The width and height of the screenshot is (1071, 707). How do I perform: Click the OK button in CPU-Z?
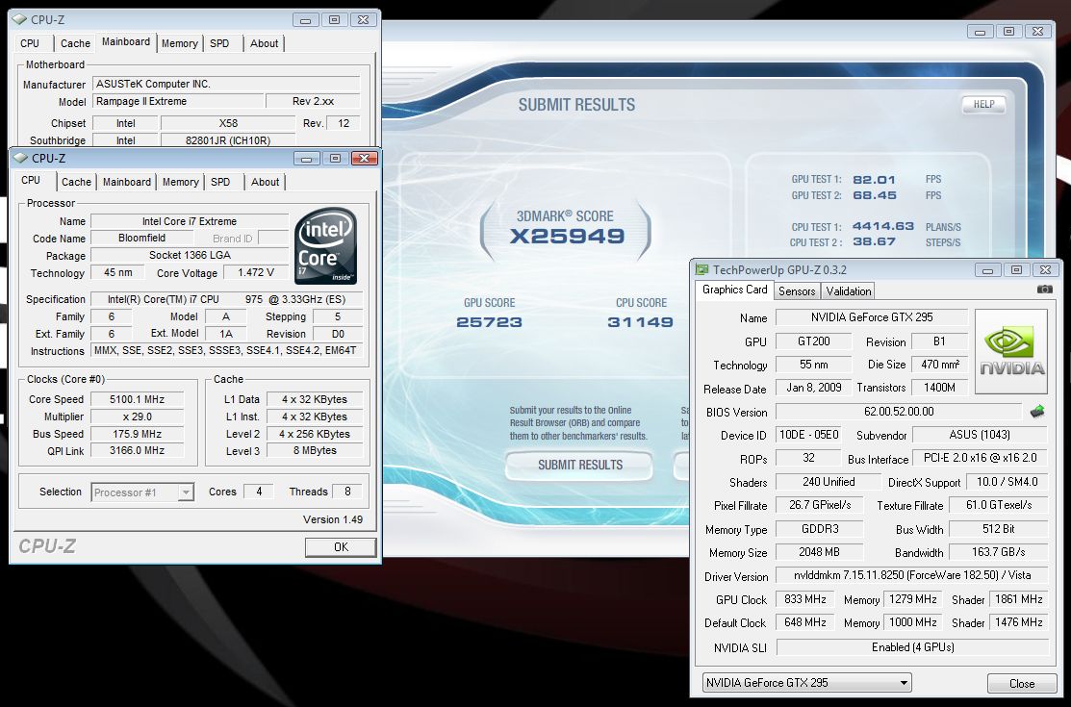pos(340,547)
